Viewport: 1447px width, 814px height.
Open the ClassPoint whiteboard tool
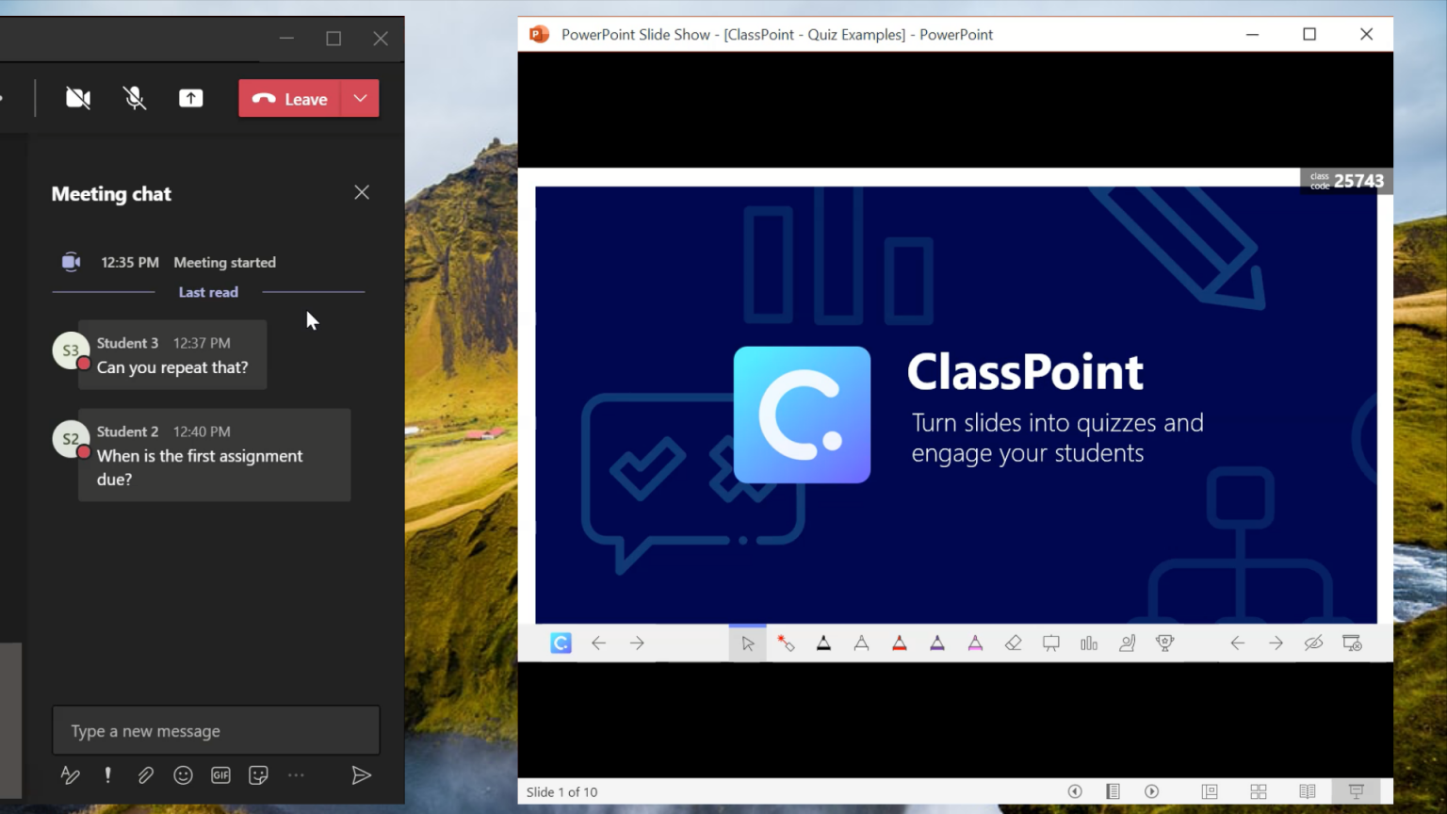point(1050,643)
